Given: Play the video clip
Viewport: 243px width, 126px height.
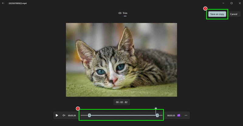Looking at the screenshot, I should (57, 115).
